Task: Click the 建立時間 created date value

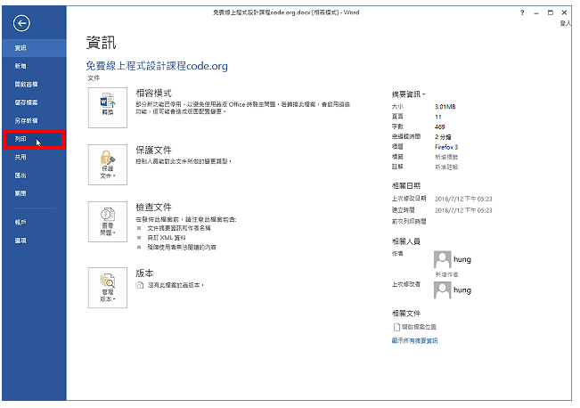Action: (x=463, y=210)
